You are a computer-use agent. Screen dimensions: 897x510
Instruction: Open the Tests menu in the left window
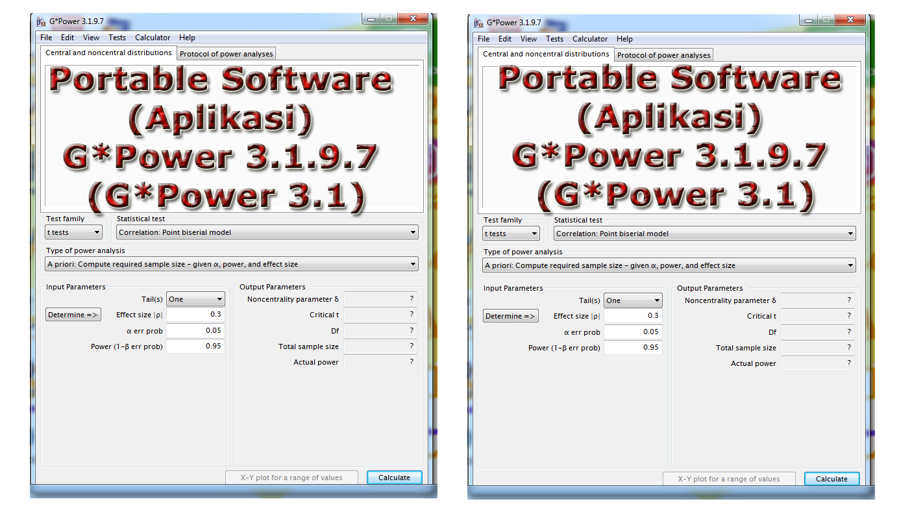click(117, 38)
